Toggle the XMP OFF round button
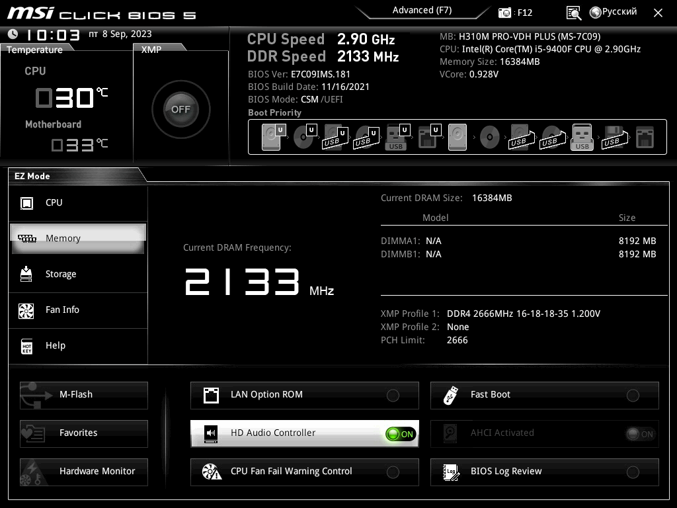 [181, 109]
